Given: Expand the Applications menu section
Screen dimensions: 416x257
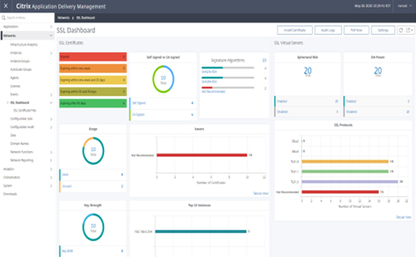Looking at the screenshot, I should click(52, 28).
